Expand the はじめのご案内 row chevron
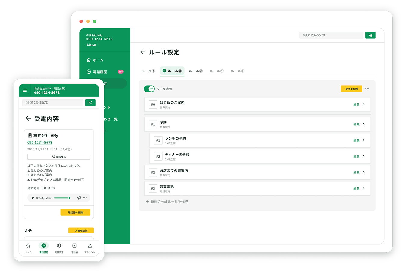Viewport: 406px width, 274px height. coord(364,104)
